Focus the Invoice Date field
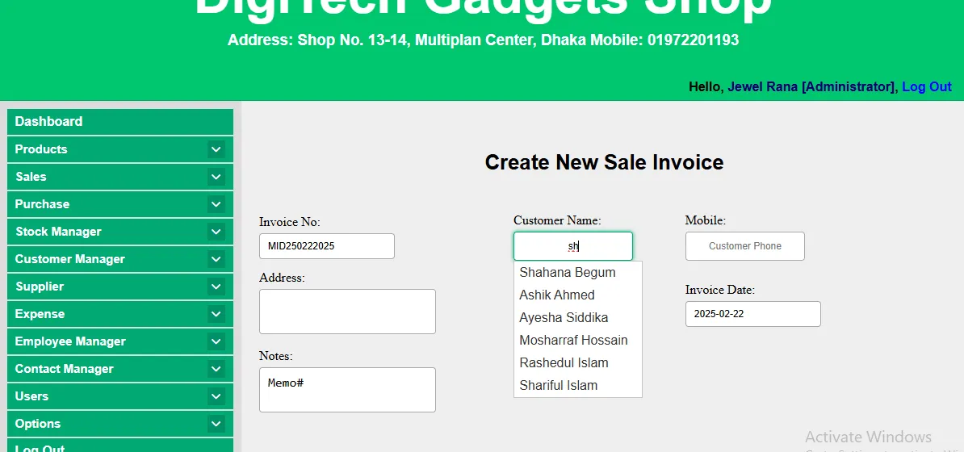The height and width of the screenshot is (452, 964). (752, 314)
